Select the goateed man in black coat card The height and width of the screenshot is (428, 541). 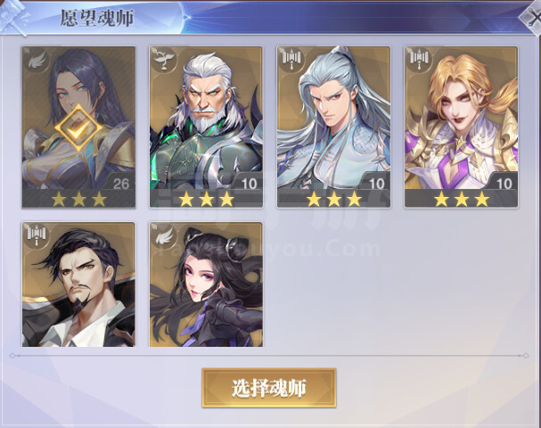78,284
